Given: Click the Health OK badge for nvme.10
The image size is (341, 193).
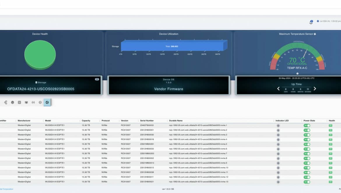Looking at the screenshot, I should coord(330,168).
